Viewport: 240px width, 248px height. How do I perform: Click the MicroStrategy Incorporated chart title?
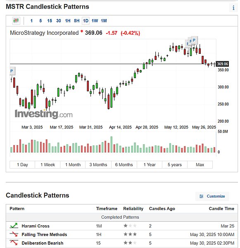coord(44,33)
